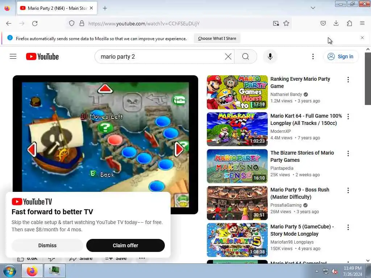Open the Mario Party 9 Boss Rush title link
This screenshot has width=371, height=278.
[x=300, y=193]
